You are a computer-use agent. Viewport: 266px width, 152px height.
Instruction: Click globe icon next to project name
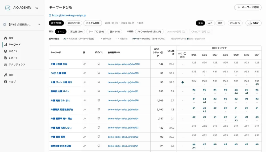[x=5, y=25]
